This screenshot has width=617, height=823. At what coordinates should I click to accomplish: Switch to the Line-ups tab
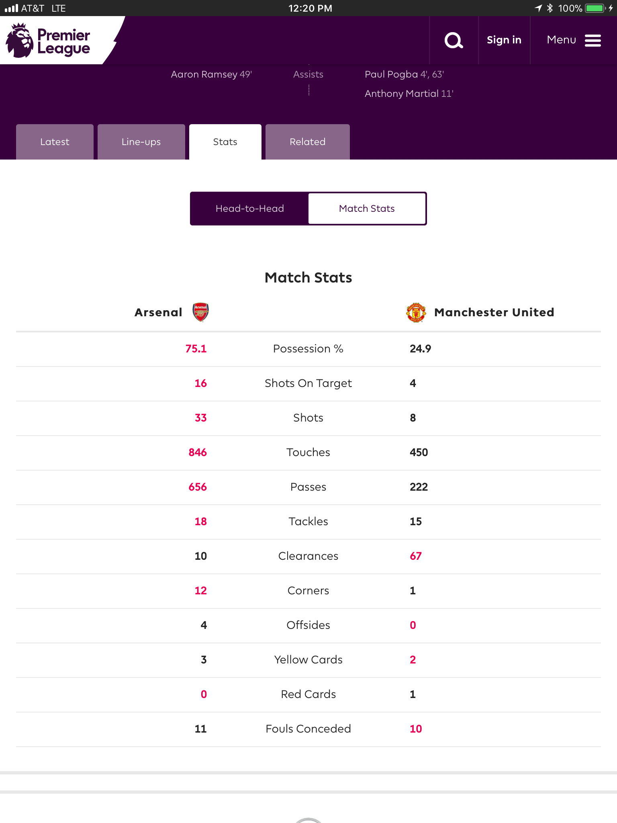[x=141, y=142]
